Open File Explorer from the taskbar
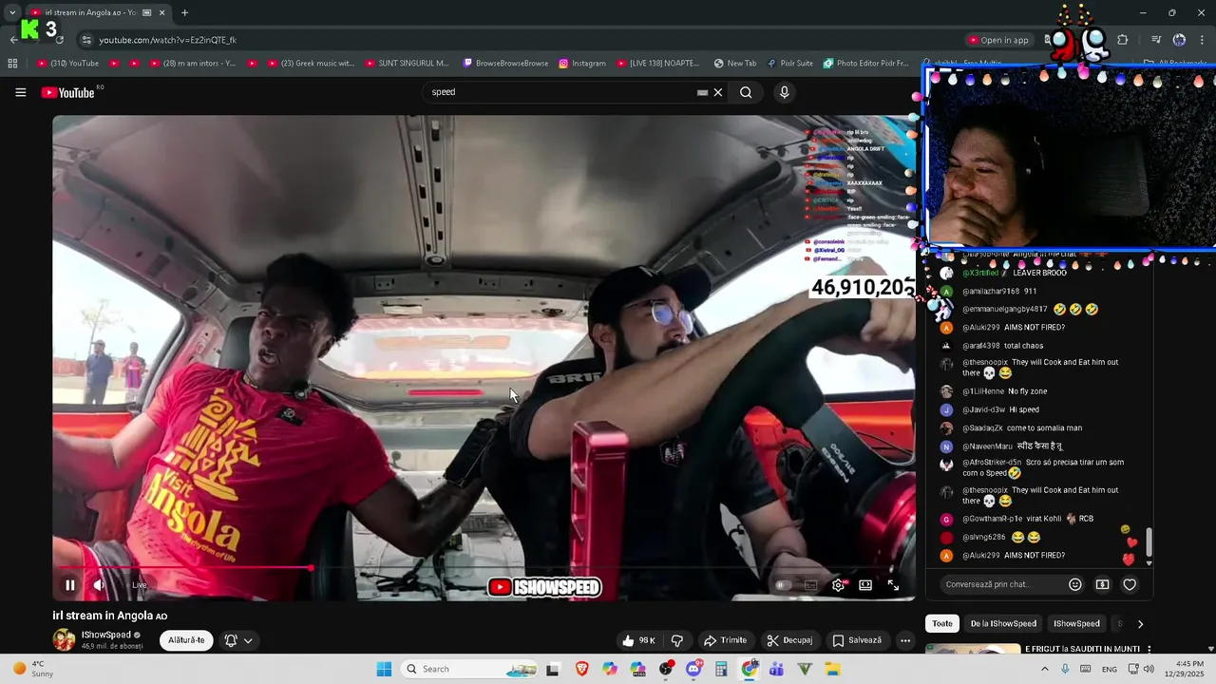 [832, 669]
